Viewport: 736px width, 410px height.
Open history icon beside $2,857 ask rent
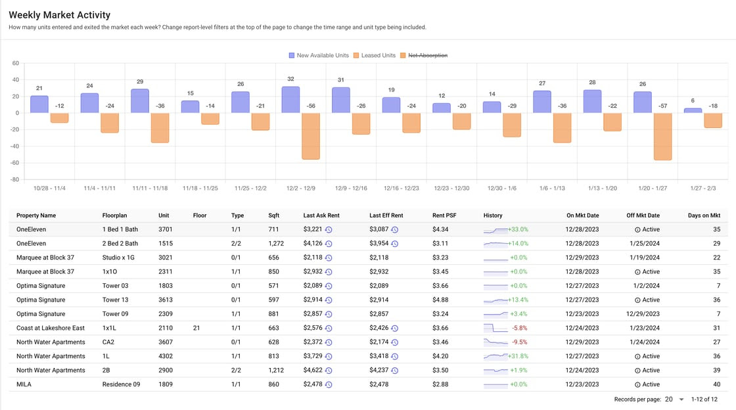(x=329, y=314)
